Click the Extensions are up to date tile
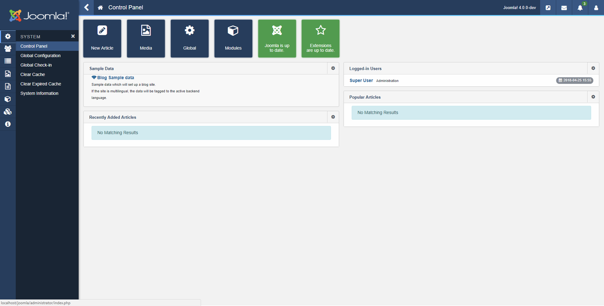Image resolution: width=604 pixels, height=306 pixels. pos(320,39)
